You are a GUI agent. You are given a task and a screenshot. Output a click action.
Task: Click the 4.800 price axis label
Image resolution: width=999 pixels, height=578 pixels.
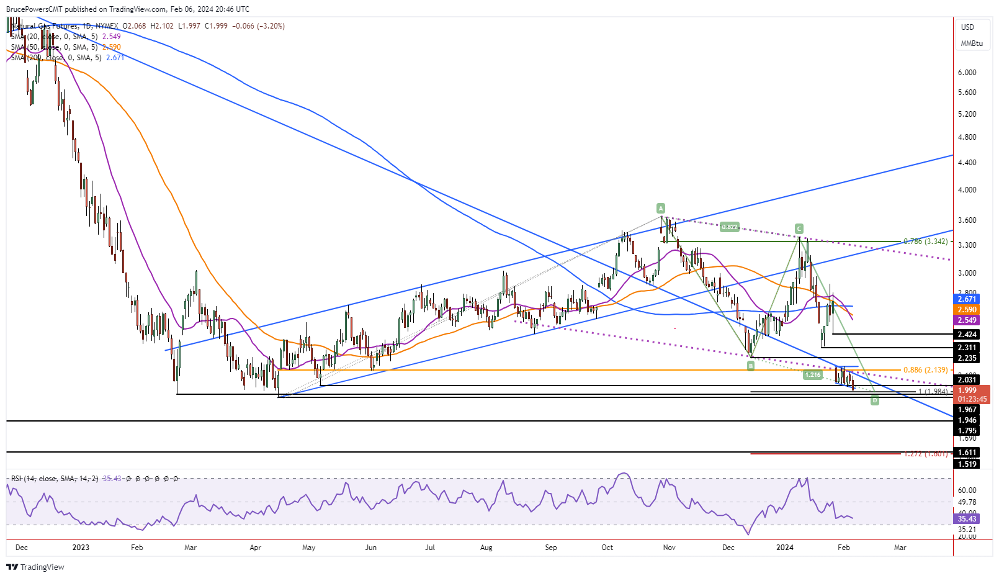pos(967,137)
